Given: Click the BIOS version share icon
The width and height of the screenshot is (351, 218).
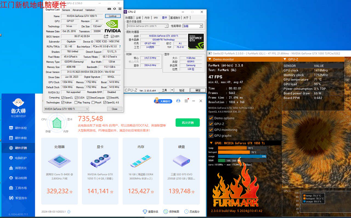Looking at the screenshot, I should pos(106,36).
